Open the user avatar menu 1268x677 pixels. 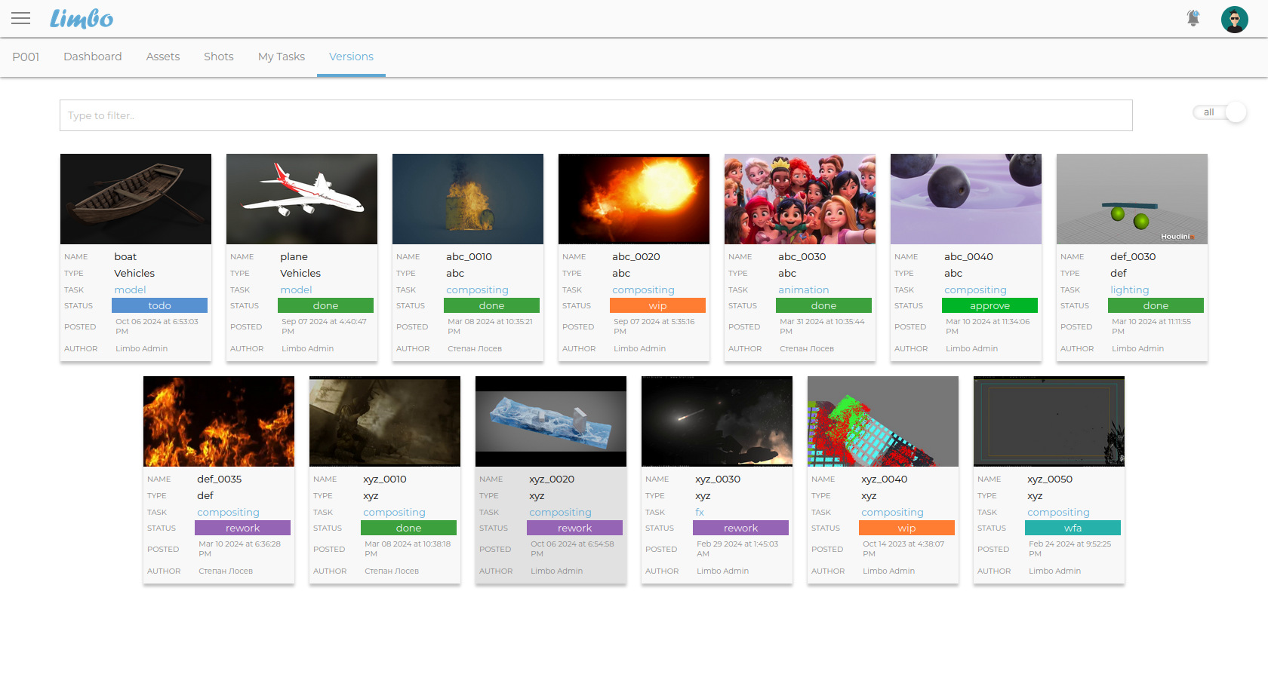(x=1234, y=19)
